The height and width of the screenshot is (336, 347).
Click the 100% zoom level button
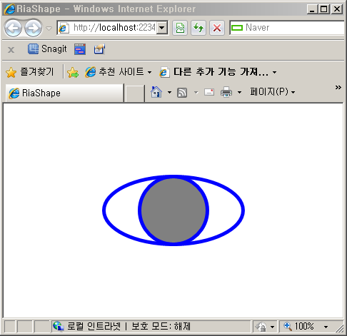pyautogui.click(x=299, y=326)
